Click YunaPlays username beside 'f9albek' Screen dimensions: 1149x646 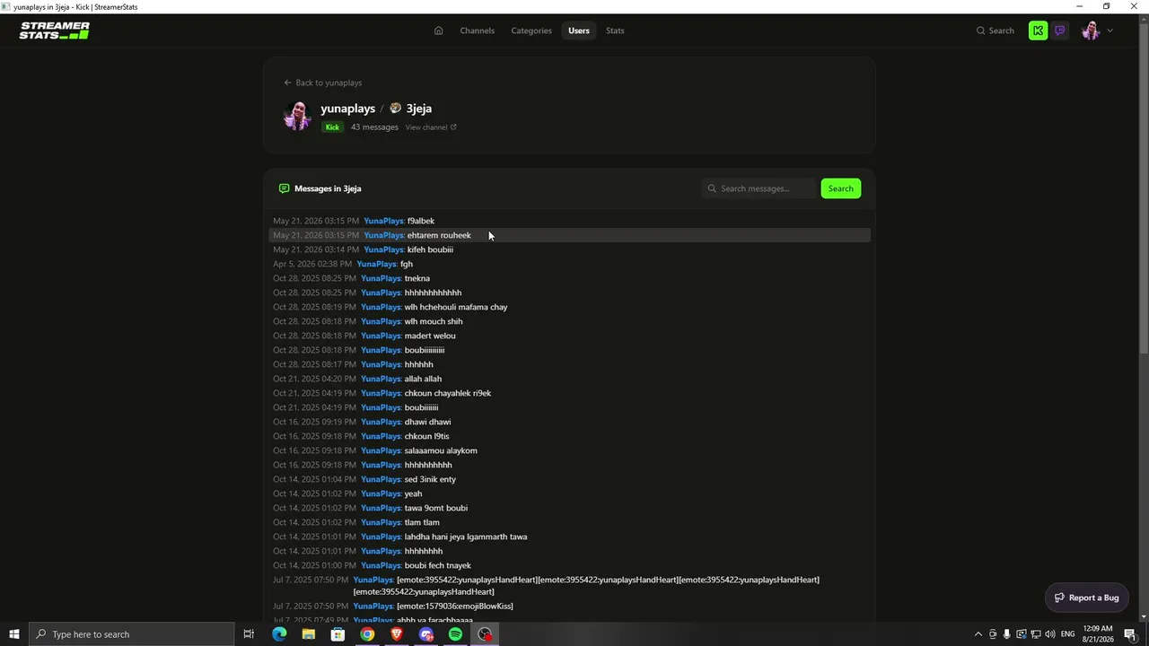(x=384, y=221)
